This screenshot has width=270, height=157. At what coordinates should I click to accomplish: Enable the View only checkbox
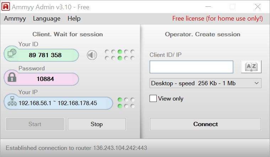153,98
